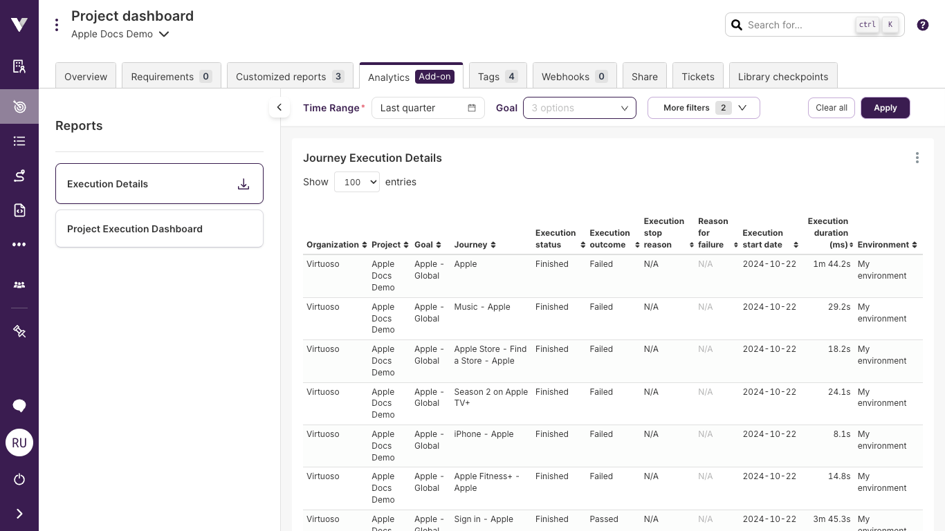Click the calendar icon in Time Range
The width and height of the screenshot is (945, 531).
[x=472, y=108]
